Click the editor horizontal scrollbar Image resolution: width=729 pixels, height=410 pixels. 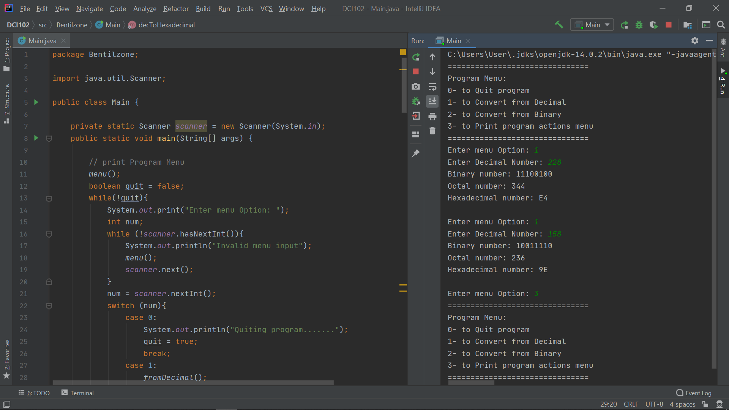point(193,383)
